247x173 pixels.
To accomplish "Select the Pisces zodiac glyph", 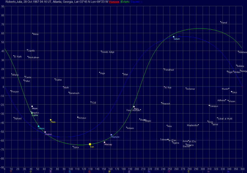I will pos(228,171).
